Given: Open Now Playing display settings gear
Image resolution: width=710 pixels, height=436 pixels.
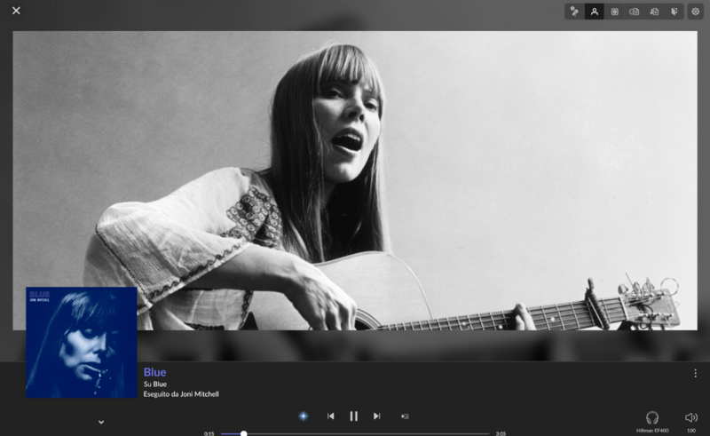Looking at the screenshot, I should pos(696,12).
